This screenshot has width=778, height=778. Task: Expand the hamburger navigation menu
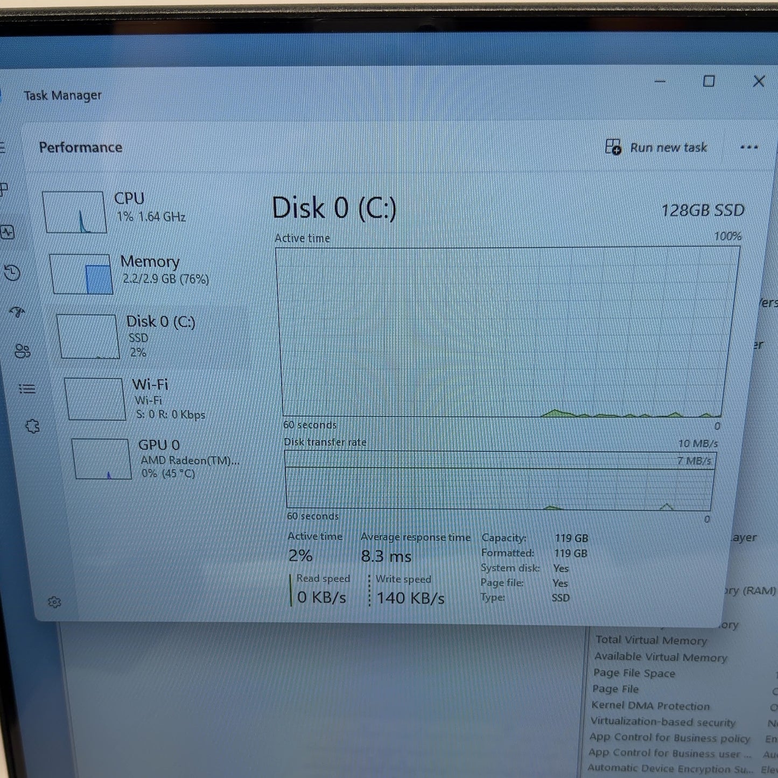coord(2,147)
